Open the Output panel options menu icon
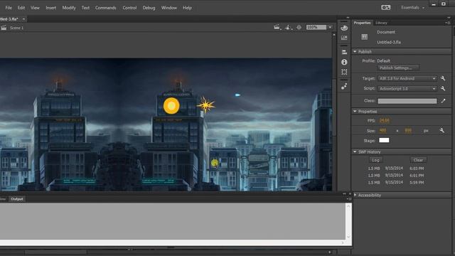455x256 pixels. point(349,199)
